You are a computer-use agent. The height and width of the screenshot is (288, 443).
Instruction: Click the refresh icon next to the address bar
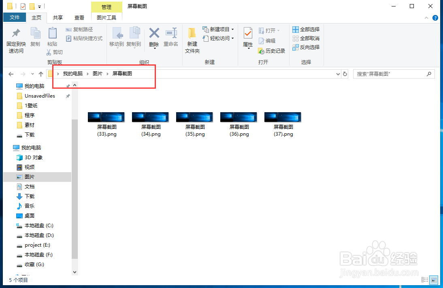345,74
